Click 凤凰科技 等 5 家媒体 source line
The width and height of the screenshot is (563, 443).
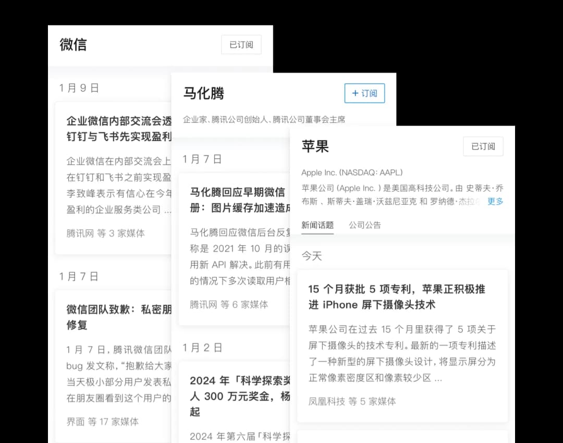coord(352,401)
